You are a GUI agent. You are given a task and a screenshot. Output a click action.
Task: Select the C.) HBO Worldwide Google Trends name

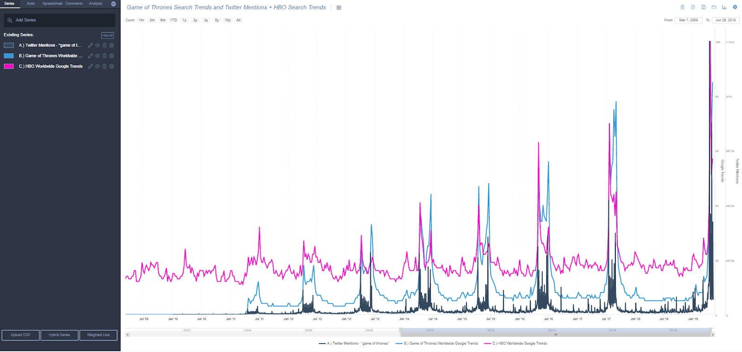pos(51,66)
